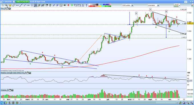Activate the magnifying glass zoom tool
This screenshot has height=105, width=194.
(x=6, y=5)
